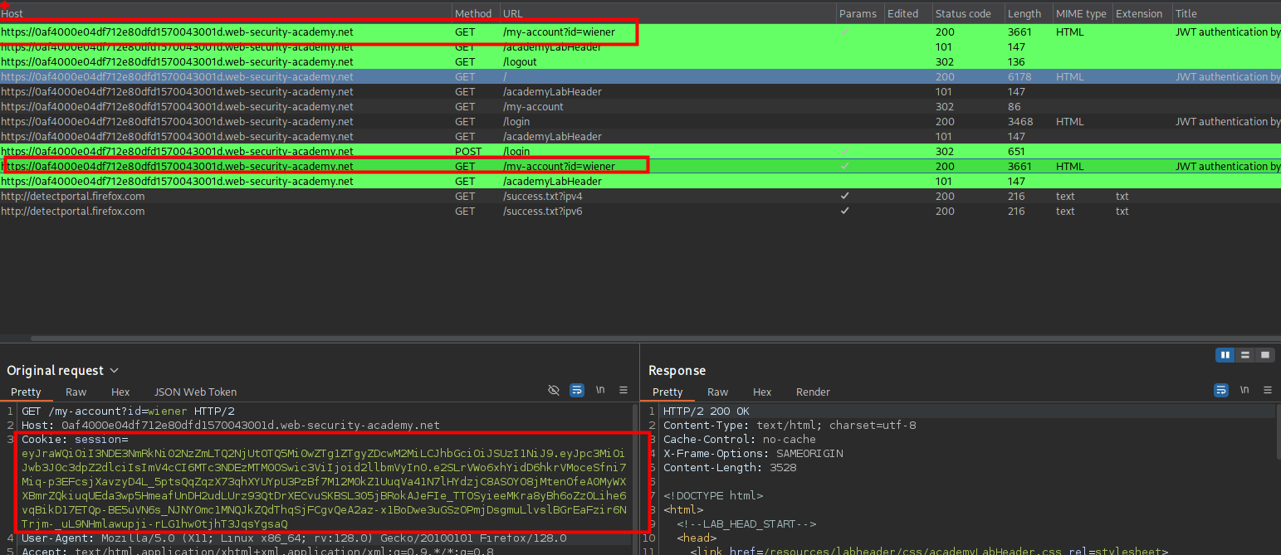The image size is (1281, 555).
Task: Select the GET /logout history row
Action: click(520, 62)
